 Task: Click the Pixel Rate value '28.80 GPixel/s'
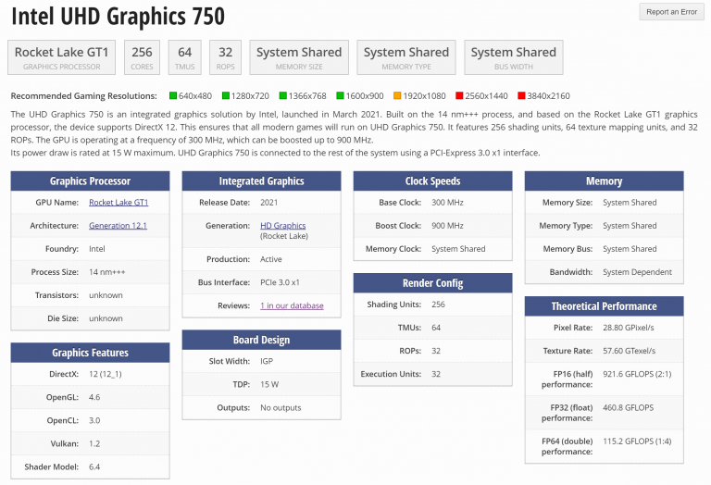tap(629, 328)
